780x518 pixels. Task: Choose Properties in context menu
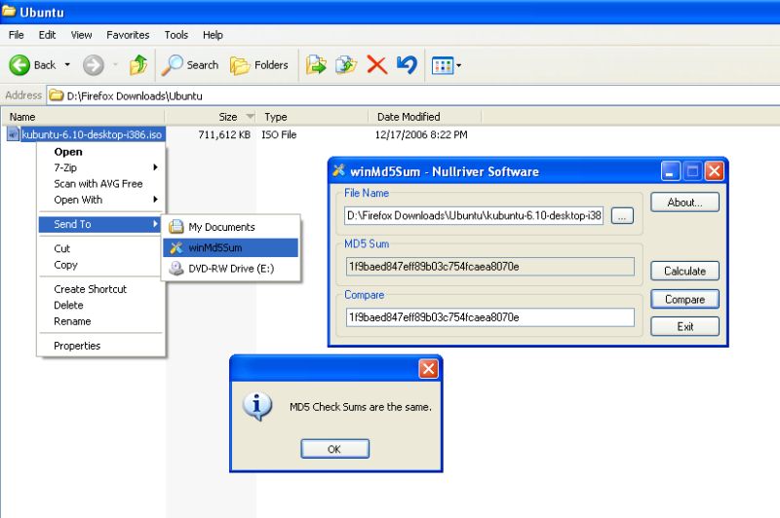tap(101, 346)
